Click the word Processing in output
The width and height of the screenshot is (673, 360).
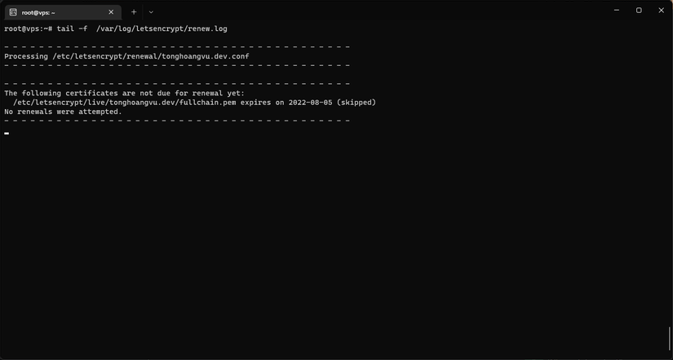(26, 56)
